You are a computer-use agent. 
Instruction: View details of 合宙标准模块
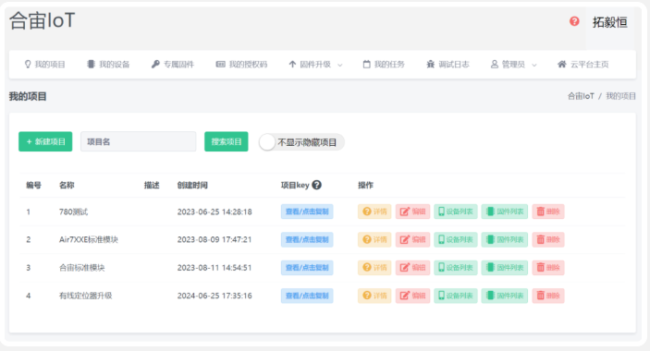pyautogui.click(x=374, y=267)
